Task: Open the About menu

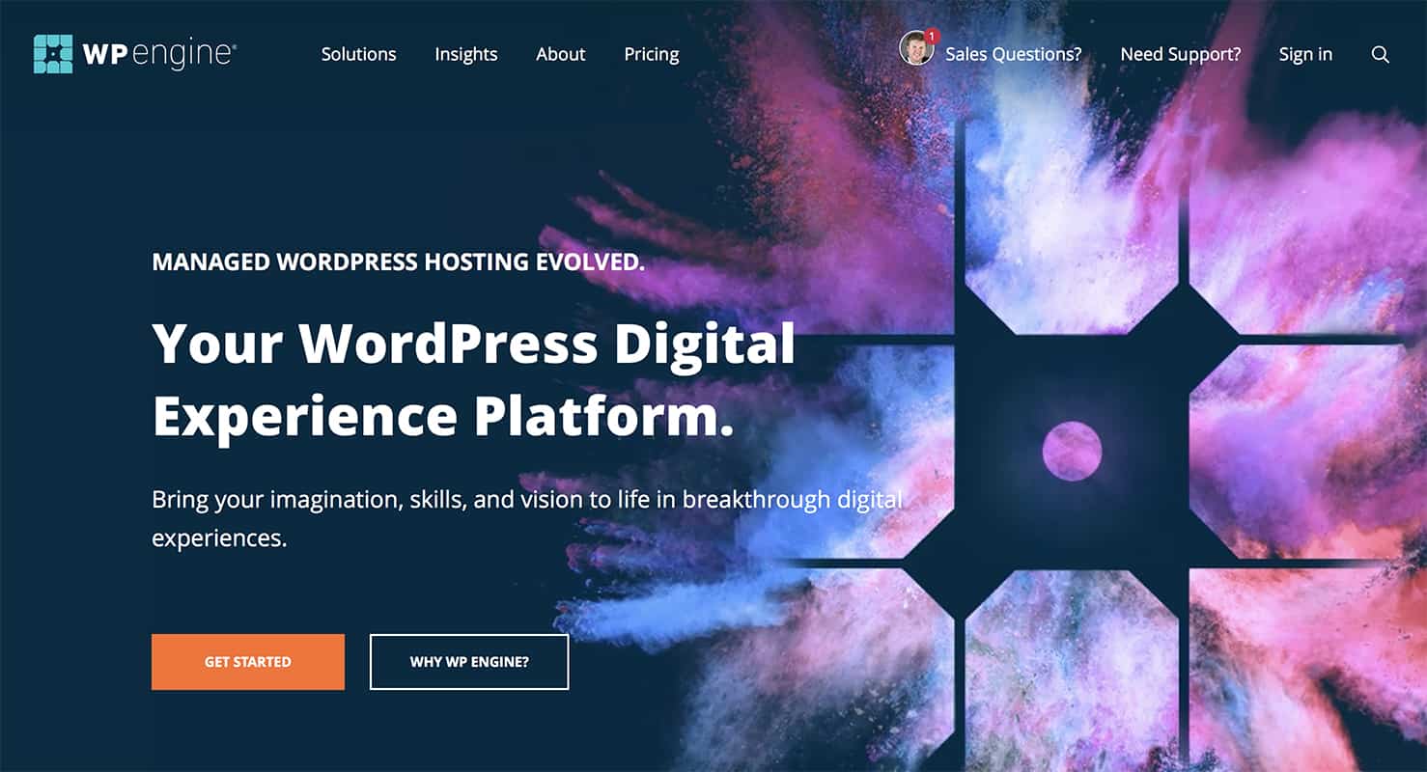Action: click(561, 54)
